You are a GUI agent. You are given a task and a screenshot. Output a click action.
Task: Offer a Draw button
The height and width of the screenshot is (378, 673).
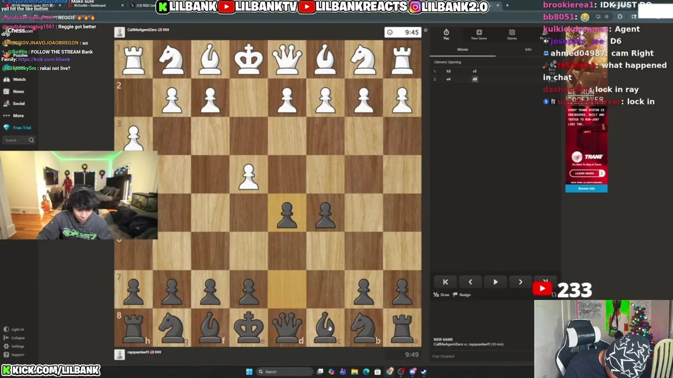(x=442, y=295)
